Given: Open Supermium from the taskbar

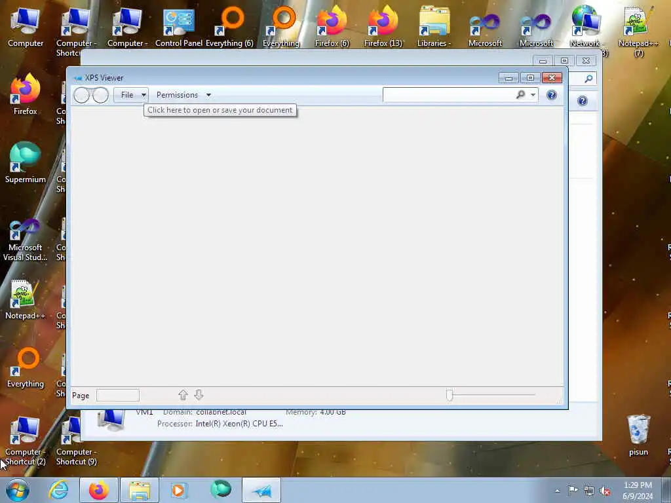Looking at the screenshot, I should (x=221, y=489).
